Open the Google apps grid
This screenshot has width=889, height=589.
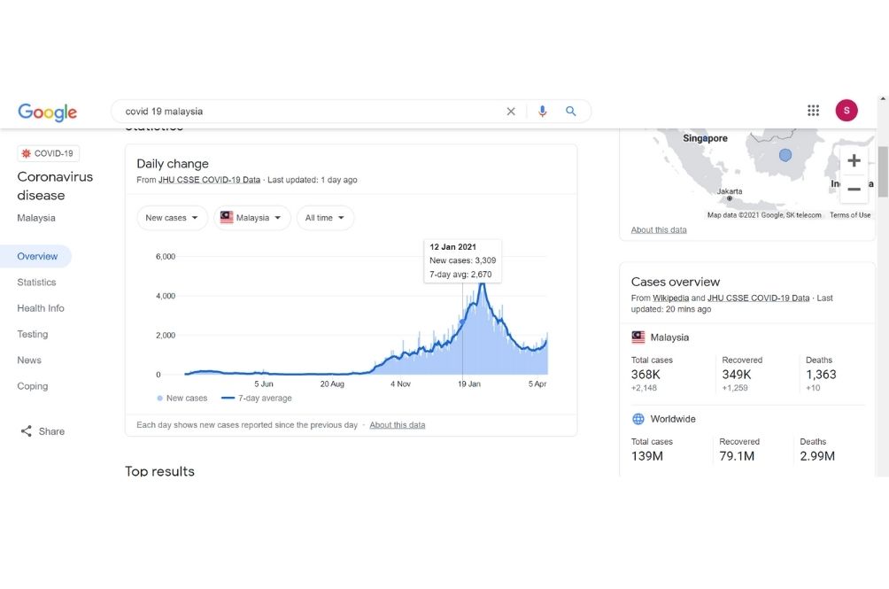pos(813,111)
